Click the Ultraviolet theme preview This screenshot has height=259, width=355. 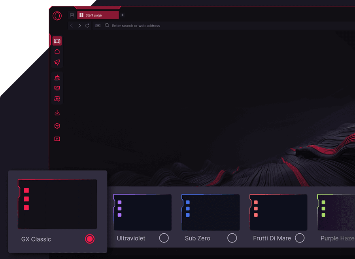142,212
